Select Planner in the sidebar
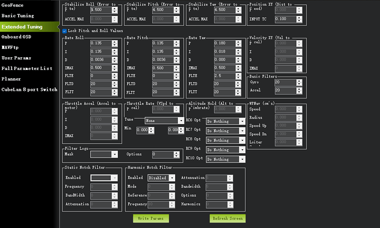Image resolution: width=380 pixels, height=228 pixels. coord(11,79)
